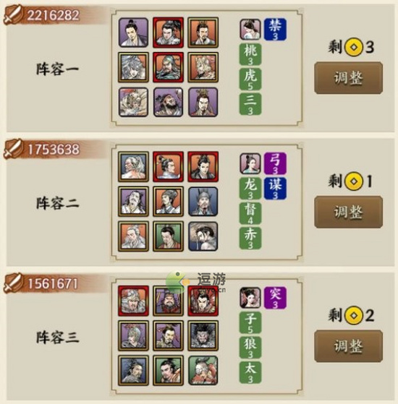398x404 pixels.
Task: Select the blue 禁 3 bond icon
Action: 275,30
